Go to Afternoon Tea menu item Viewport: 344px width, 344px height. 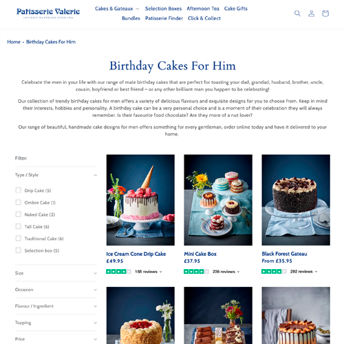point(203,9)
